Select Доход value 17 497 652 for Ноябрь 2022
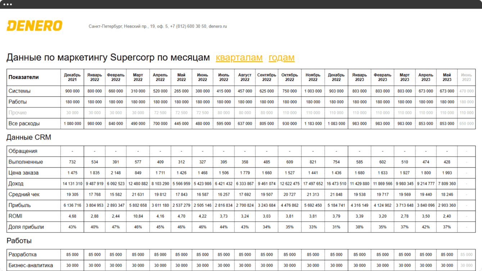The image size is (482, 271). click(x=313, y=184)
